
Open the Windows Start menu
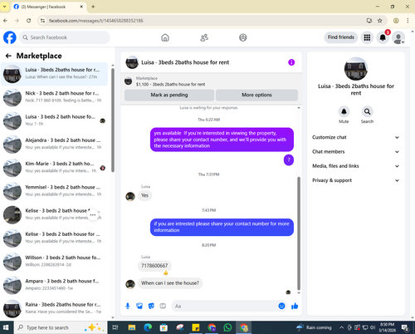6,327
